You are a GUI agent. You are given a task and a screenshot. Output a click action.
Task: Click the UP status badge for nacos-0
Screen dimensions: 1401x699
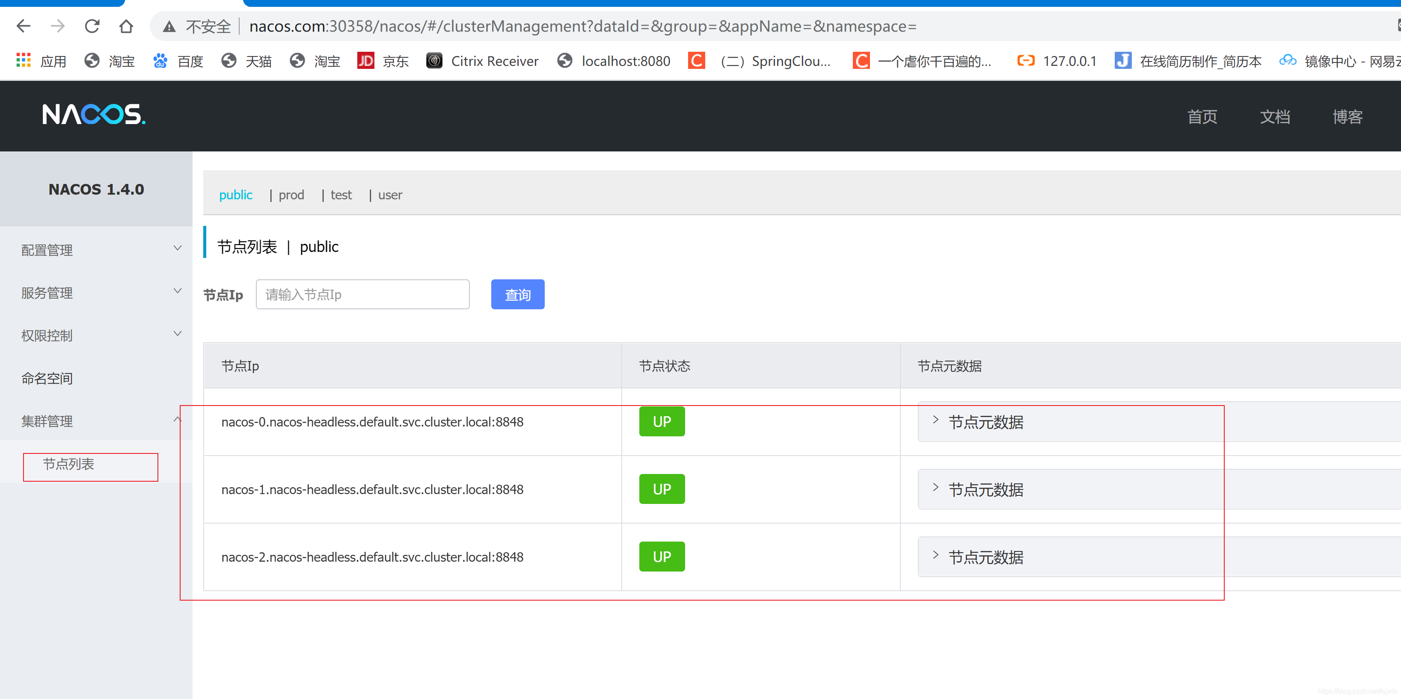(x=662, y=422)
